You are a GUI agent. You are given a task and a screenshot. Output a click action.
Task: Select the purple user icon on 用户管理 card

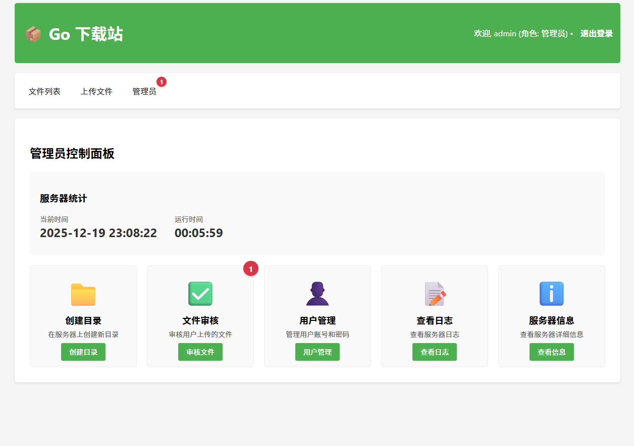[317, 294]
